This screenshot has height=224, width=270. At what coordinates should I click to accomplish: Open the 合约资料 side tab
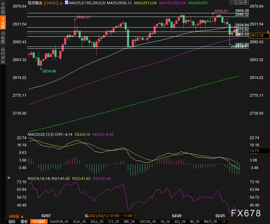point(3,55)
